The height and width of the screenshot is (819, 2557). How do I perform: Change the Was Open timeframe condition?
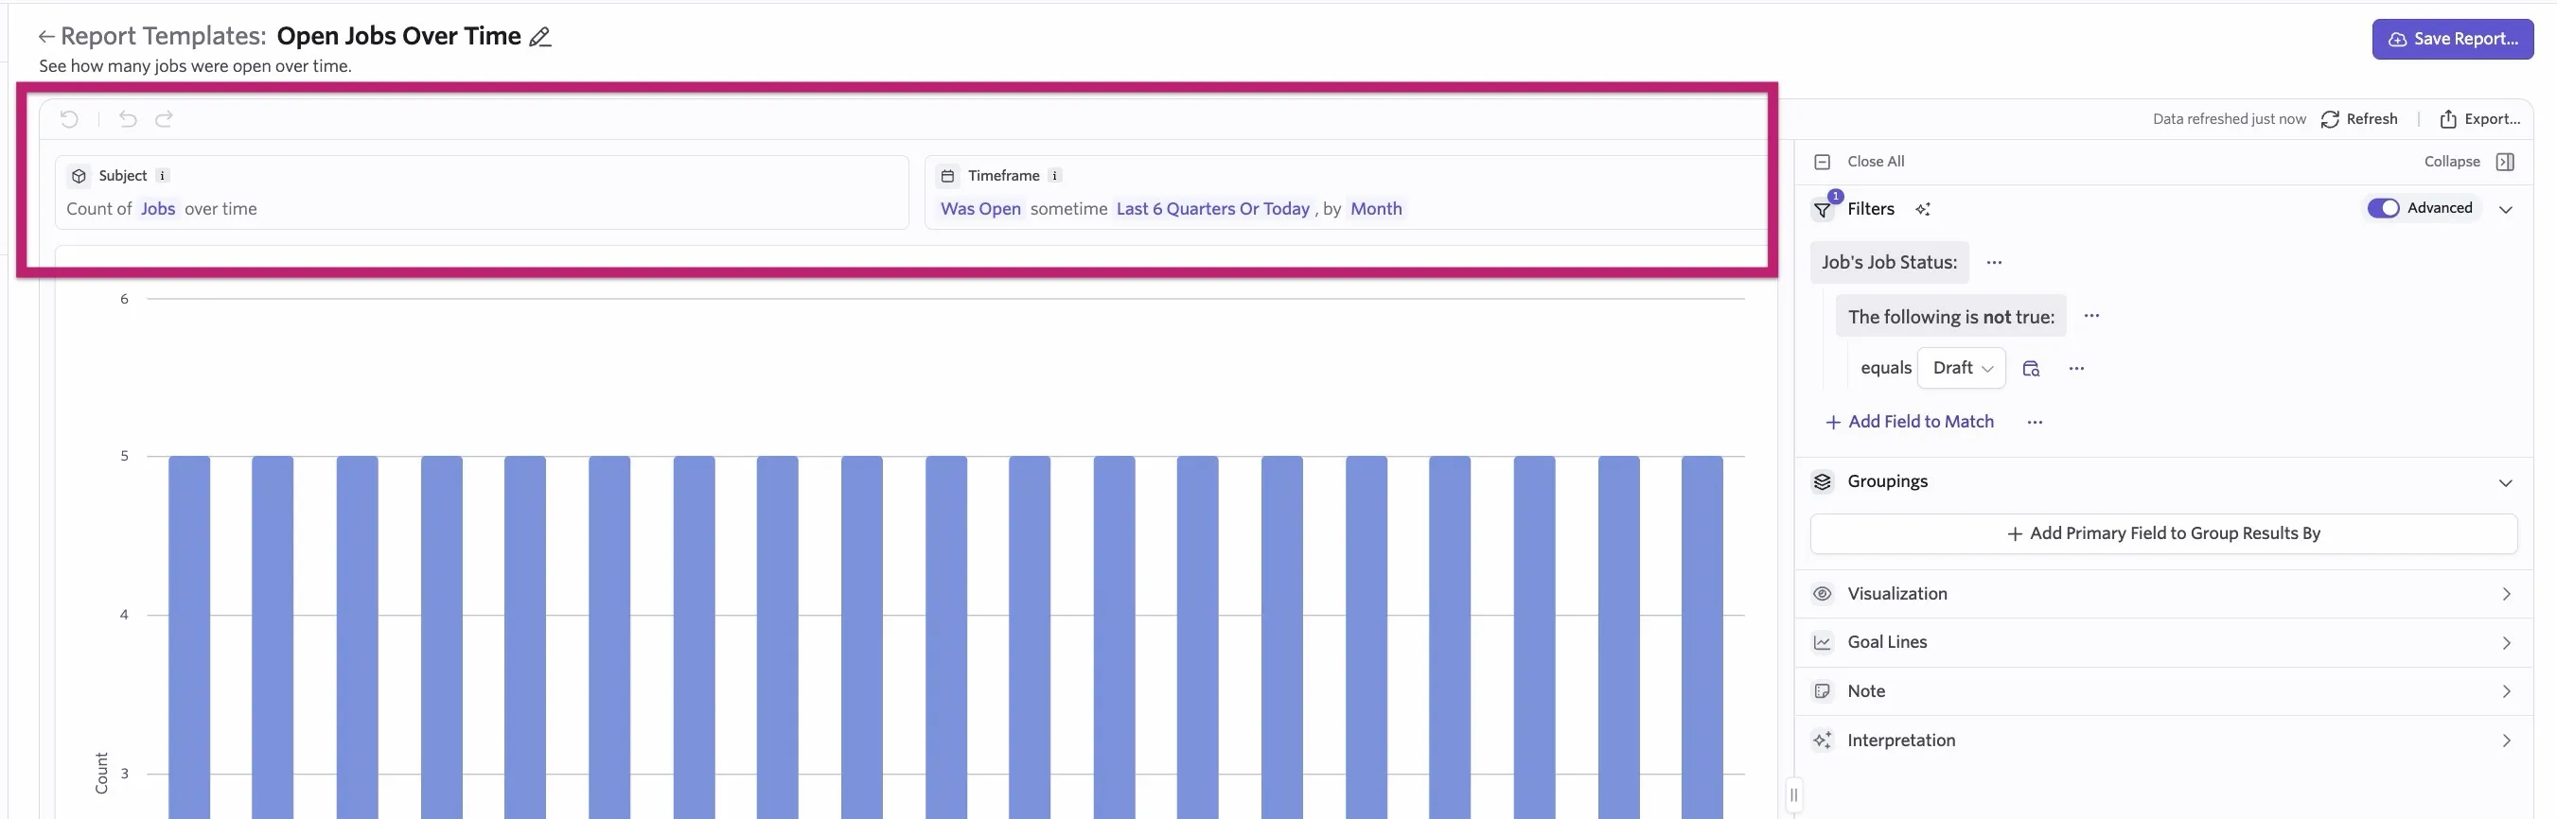coord(980,209)
